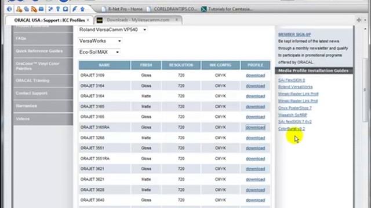Open the ColorBurst v9.2 guide link

pos(292,129)
